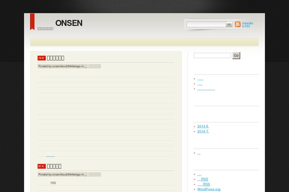Open the post title beside 01 8 badge

pos(54,166)
